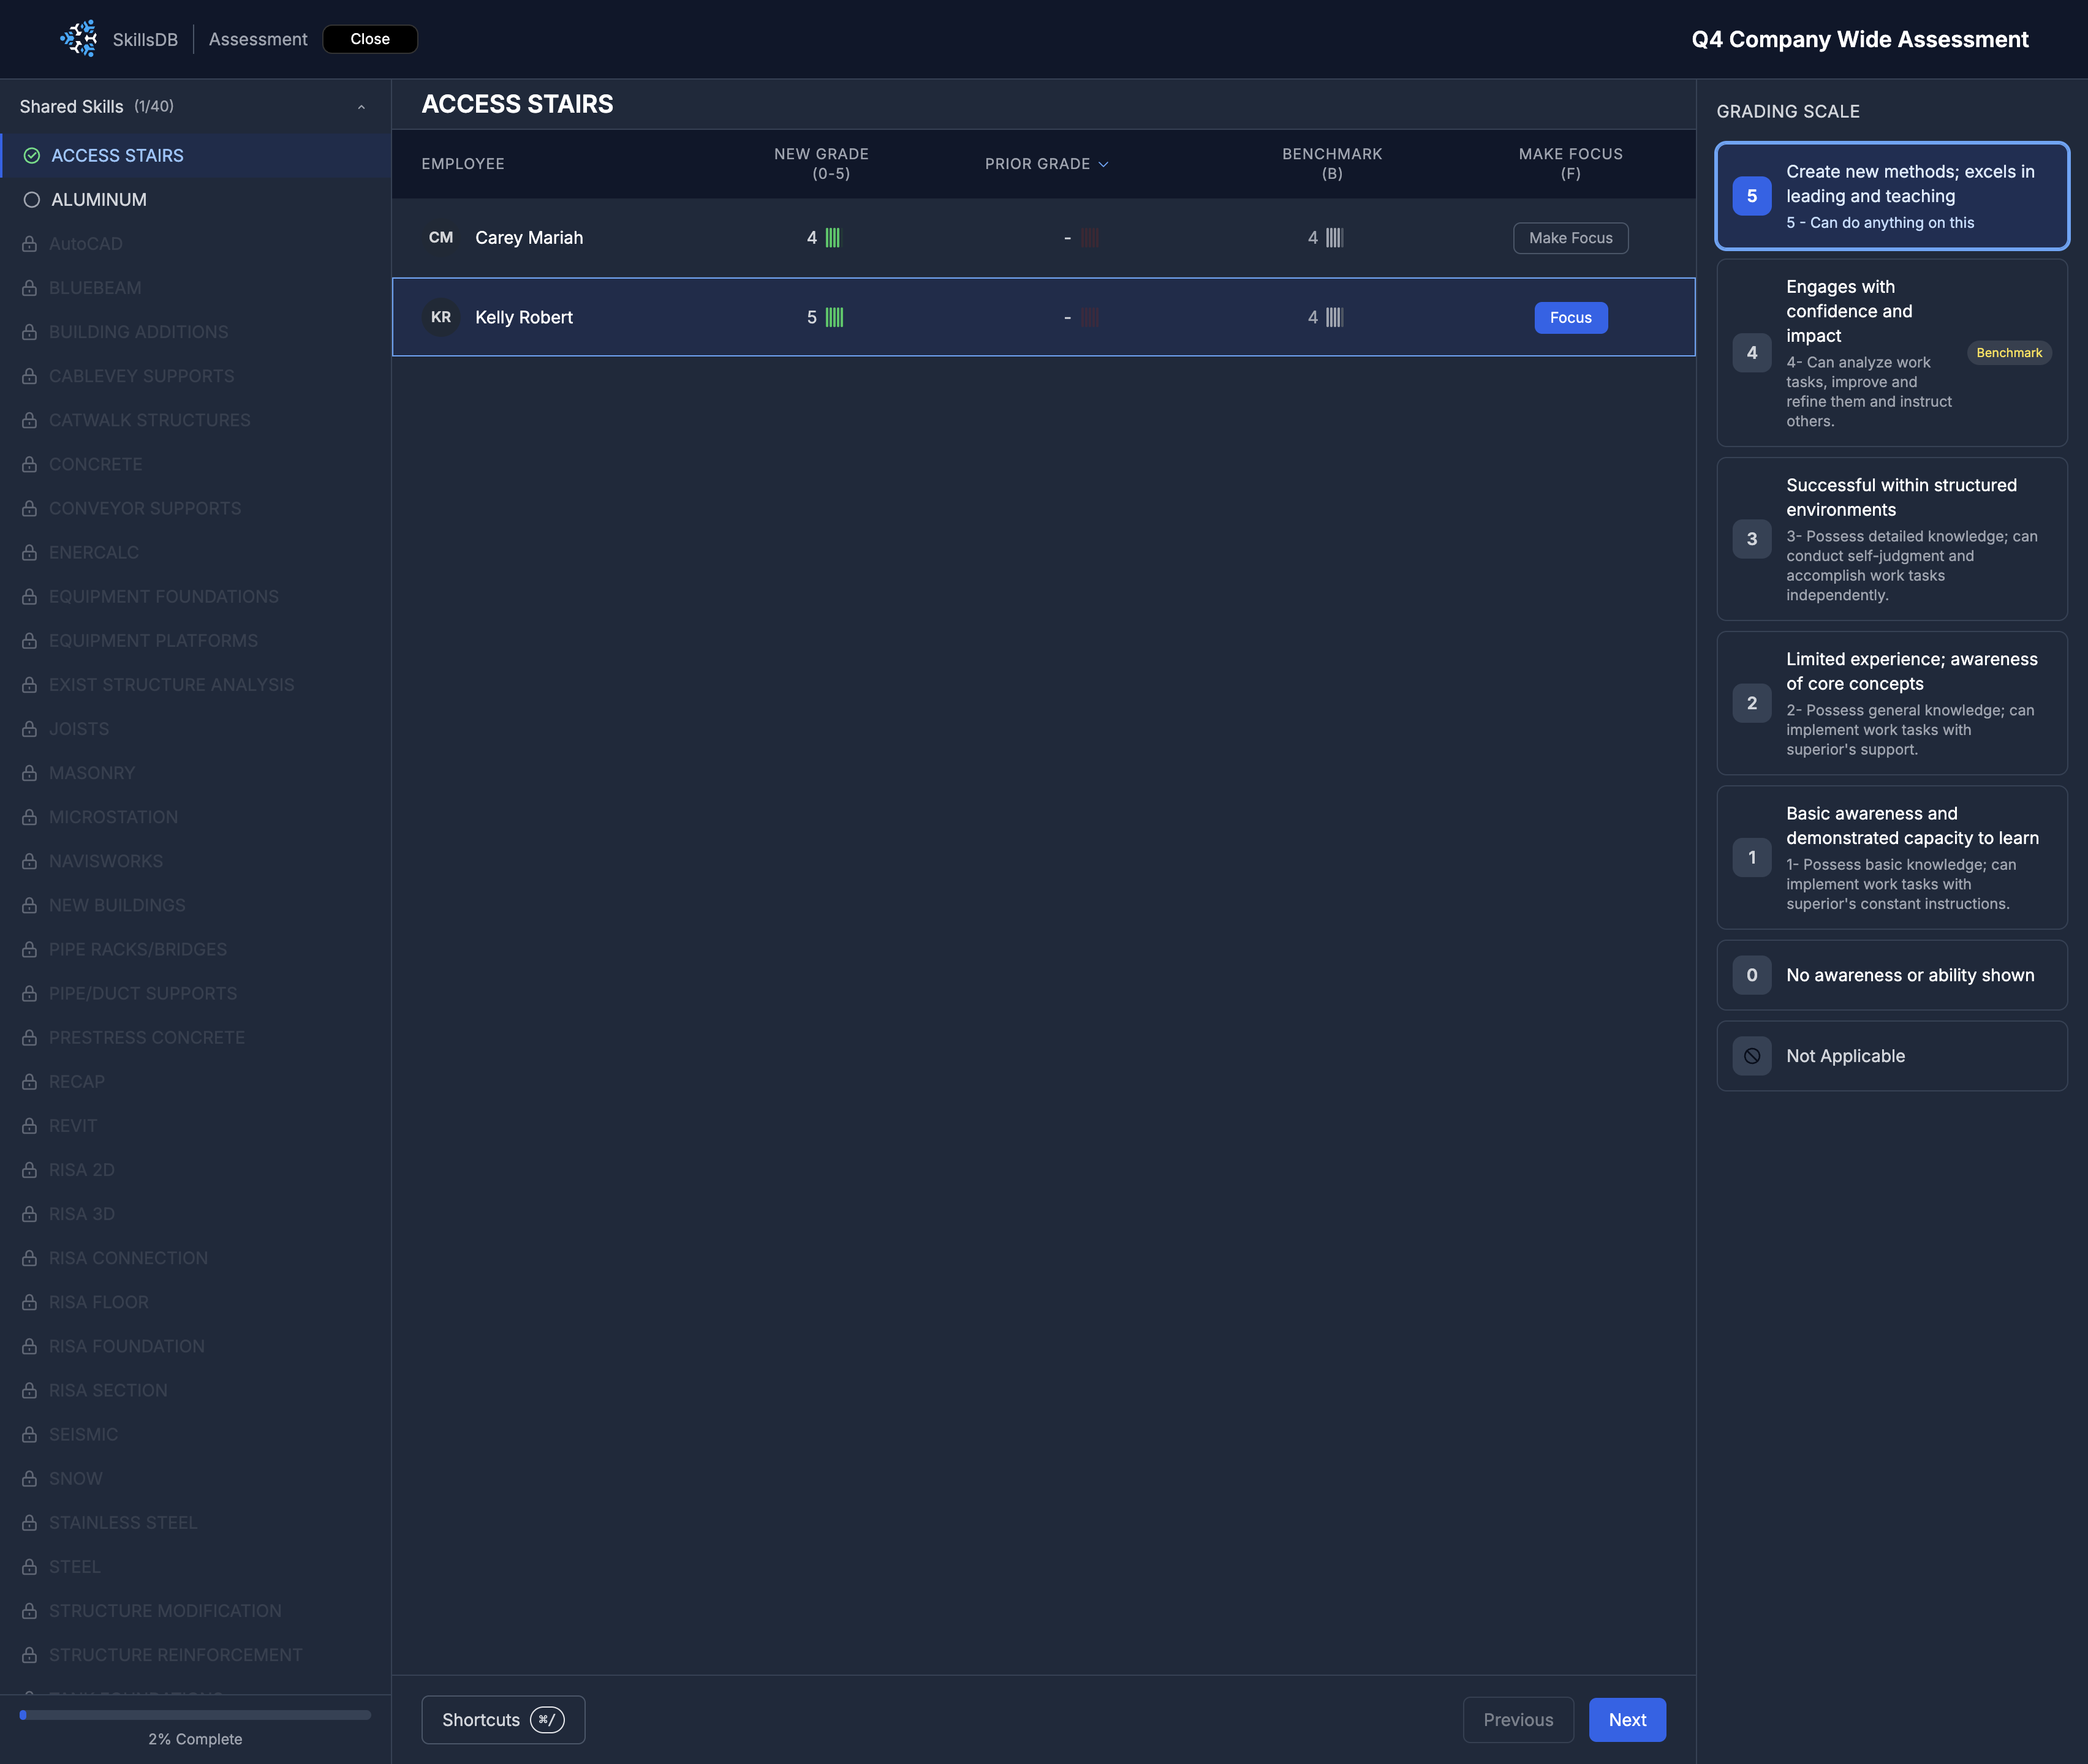
Task: Select ACCESS STAIRS in the skills list
Action: 117,156
